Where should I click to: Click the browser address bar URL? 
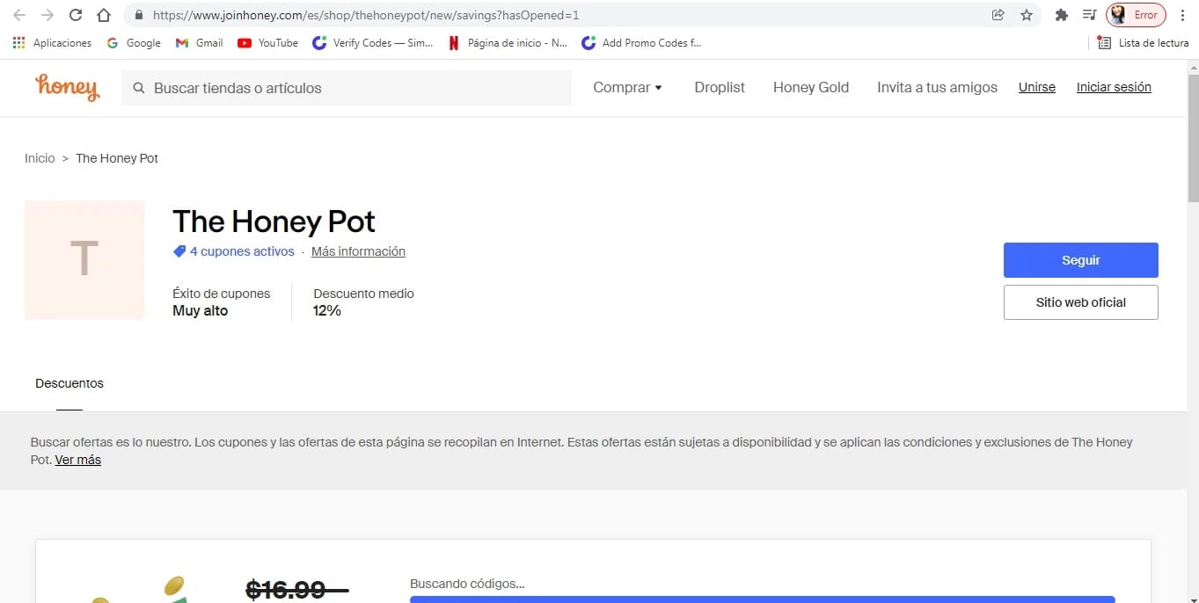point(365,15)
